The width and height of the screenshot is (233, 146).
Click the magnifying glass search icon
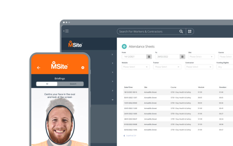click(181, 31)
